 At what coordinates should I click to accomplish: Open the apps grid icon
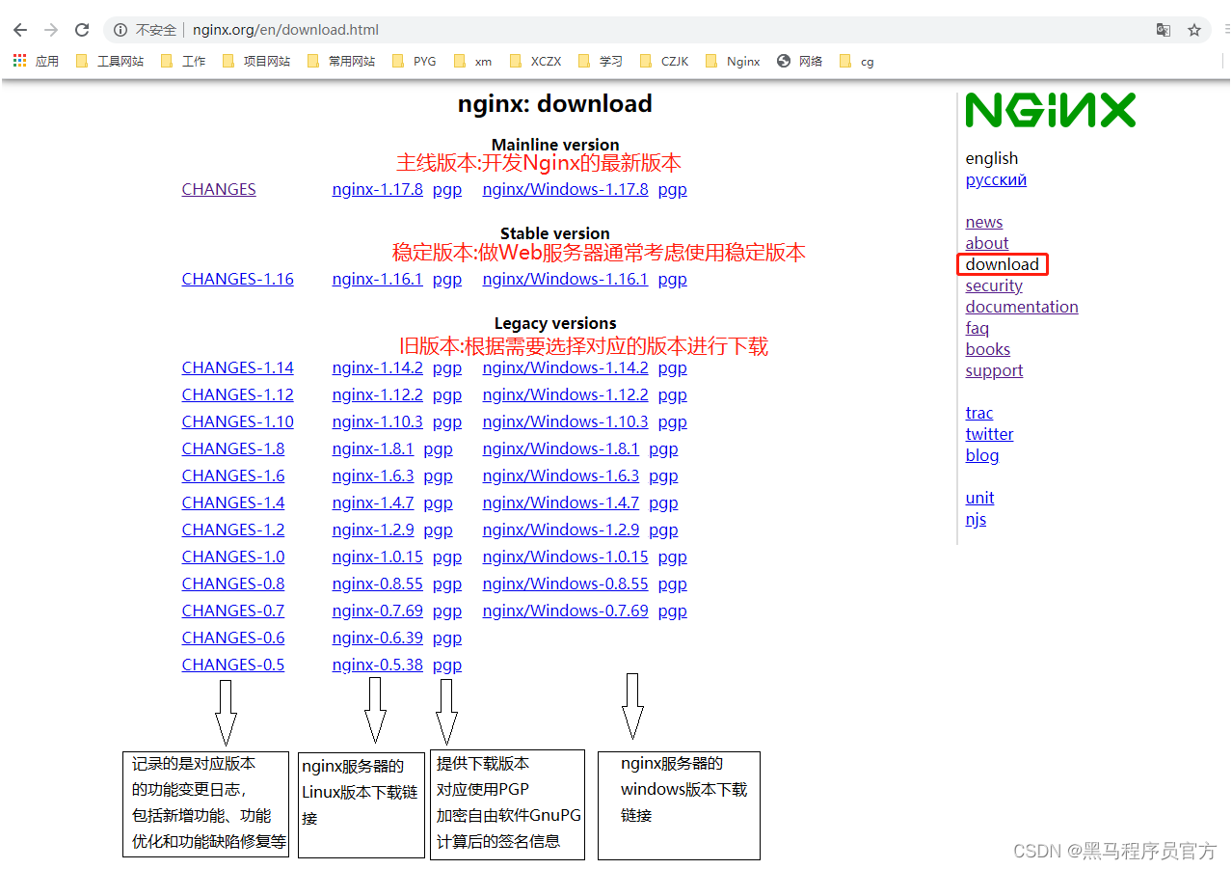point(19,61)
